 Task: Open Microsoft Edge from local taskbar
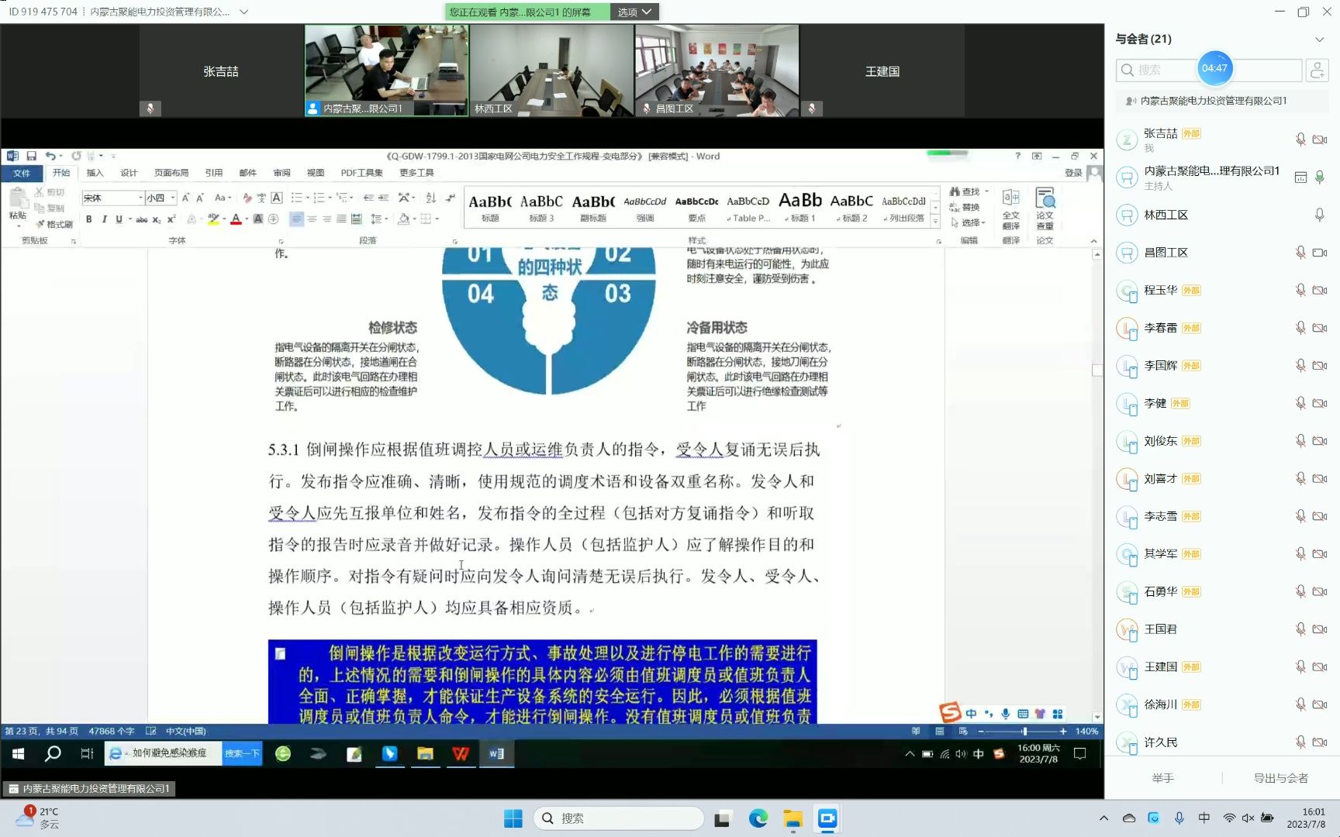(758, 818)
